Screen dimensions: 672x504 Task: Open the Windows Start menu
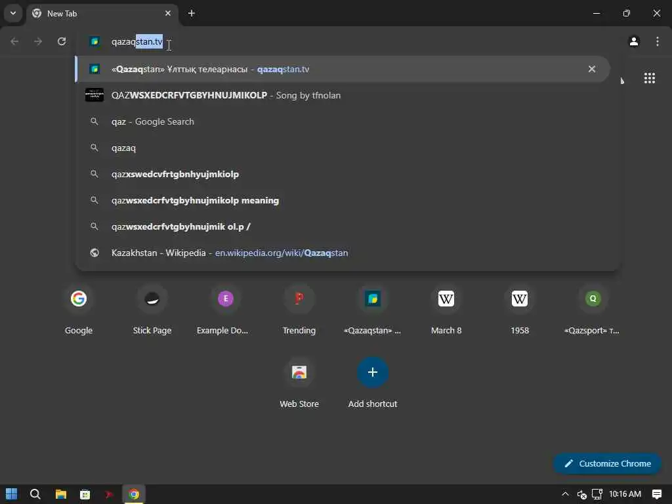pyautogui.click(x=12, y=494)
